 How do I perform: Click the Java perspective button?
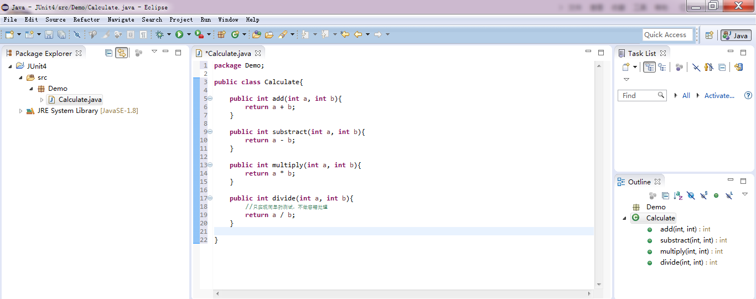point(736,35)
